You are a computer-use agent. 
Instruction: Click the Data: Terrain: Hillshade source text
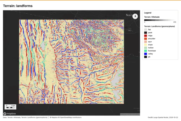click(x=25, y=117)
